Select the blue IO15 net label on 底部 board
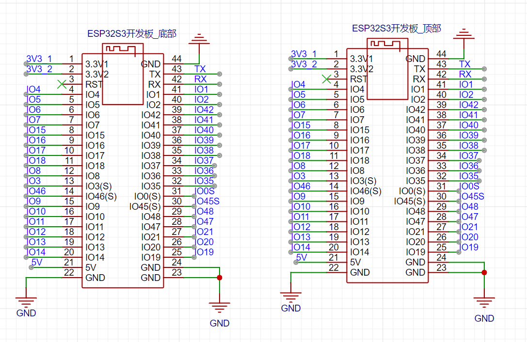 [x=36, y=130]
